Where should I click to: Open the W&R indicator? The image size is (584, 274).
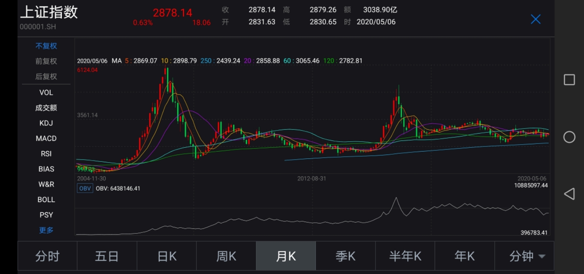point(46,184)
